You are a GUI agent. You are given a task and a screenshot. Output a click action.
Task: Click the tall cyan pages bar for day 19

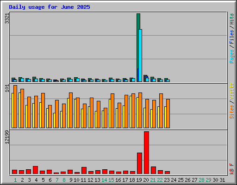[x=140, y=55]
